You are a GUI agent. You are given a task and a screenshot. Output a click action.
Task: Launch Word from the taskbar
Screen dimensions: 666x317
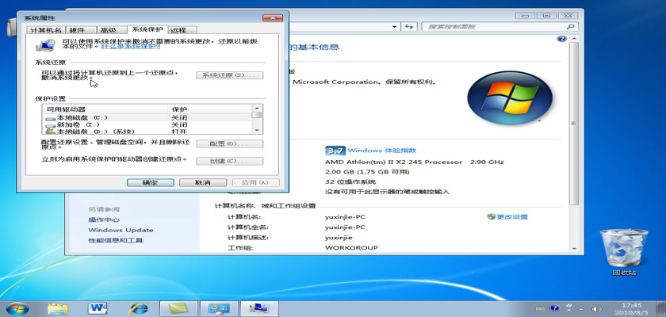click(99, 307)
